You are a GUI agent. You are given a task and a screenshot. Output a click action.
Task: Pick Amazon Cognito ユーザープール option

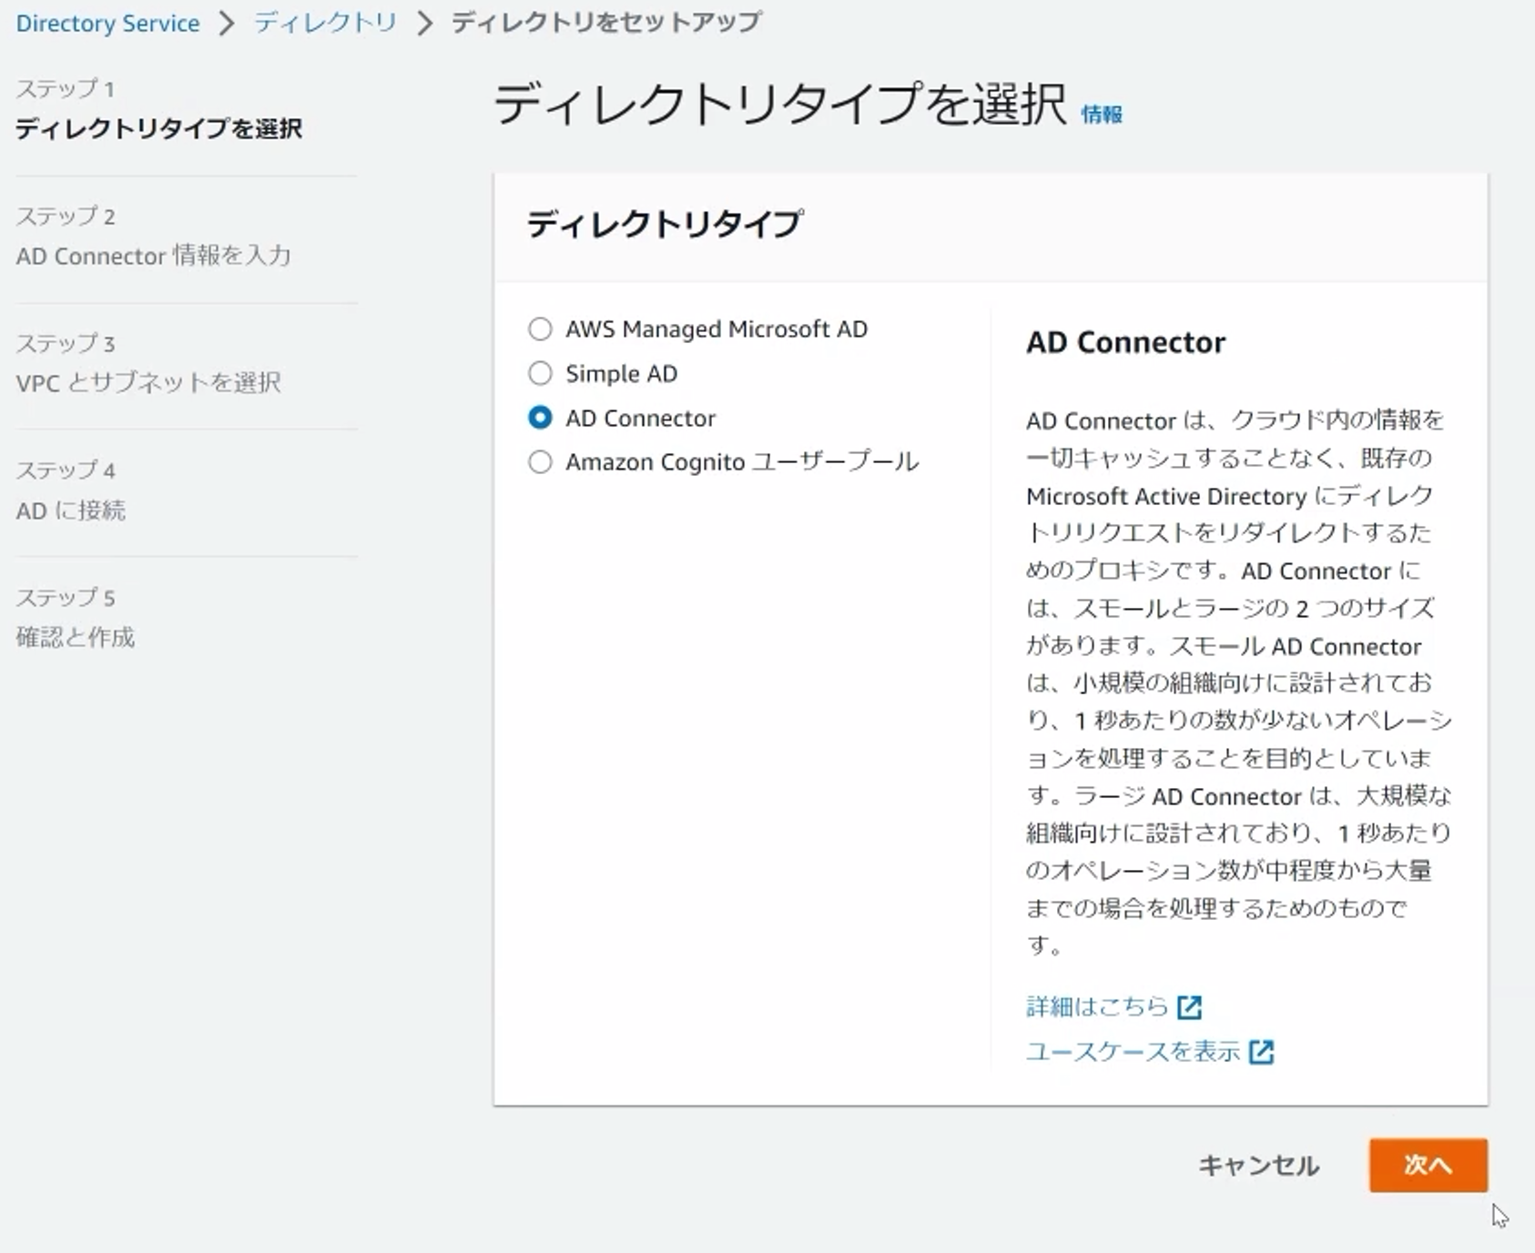point(540,462)
